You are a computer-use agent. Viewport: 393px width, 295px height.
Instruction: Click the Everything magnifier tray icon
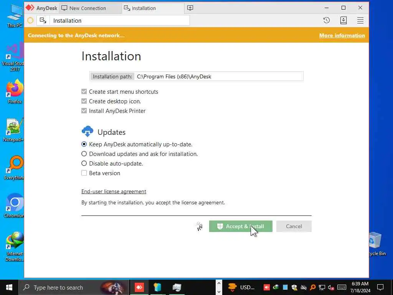(x=312, y=287)
